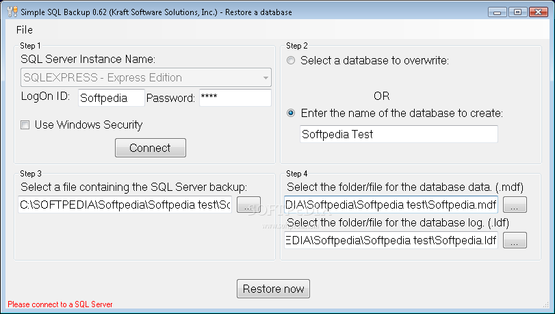Enable the Use Windows Security checkbox
Viewport: 555px width, 314px height.
coord(25,125)
